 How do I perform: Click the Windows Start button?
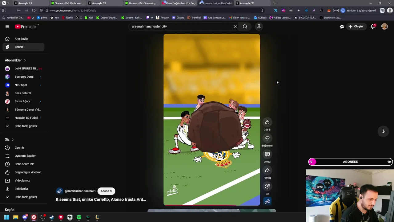(6, 217)
